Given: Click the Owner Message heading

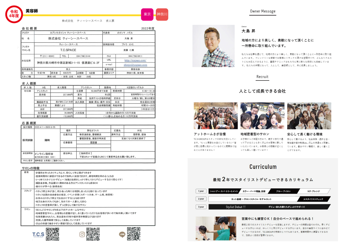Looking at the screenshot, I should (263, 11).
